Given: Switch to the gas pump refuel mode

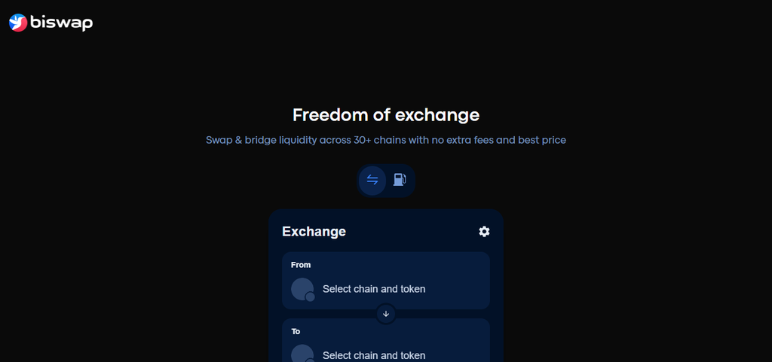Looking at the screenshot, I should tap(400, 181).
